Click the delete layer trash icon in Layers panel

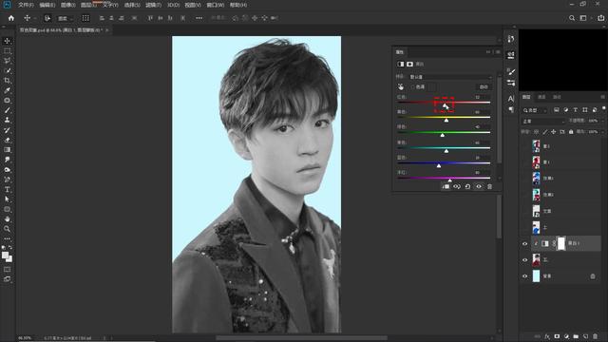[596, 336]
